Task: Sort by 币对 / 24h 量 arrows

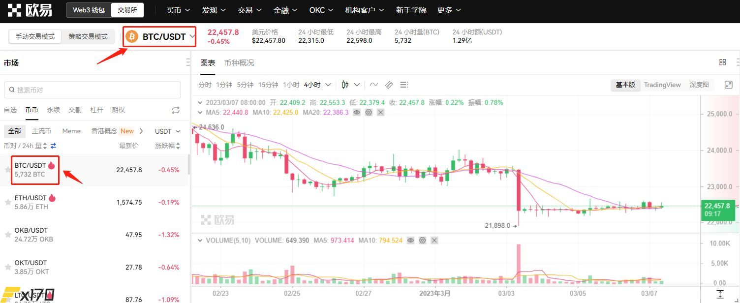Action: pos(45,146)
